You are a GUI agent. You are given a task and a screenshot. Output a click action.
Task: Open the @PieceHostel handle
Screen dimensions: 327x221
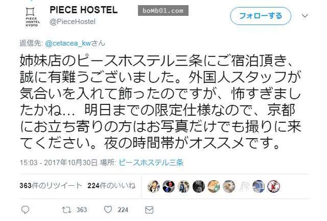tap(73, 21)
